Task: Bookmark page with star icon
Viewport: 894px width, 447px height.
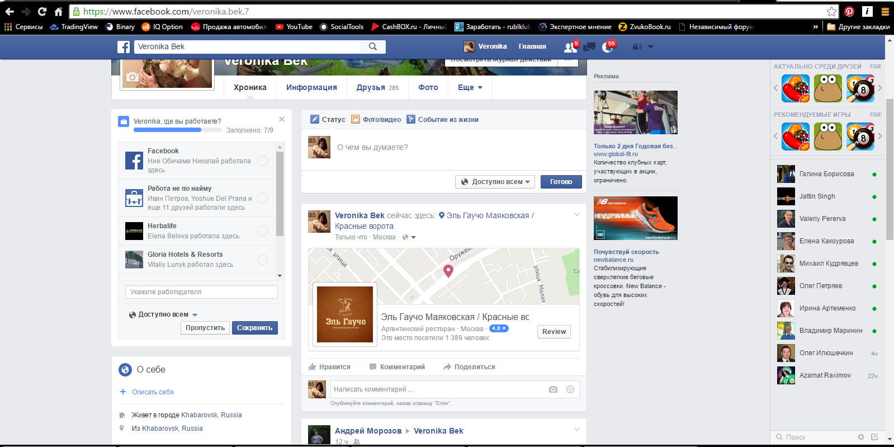Action: pos(831,11)
